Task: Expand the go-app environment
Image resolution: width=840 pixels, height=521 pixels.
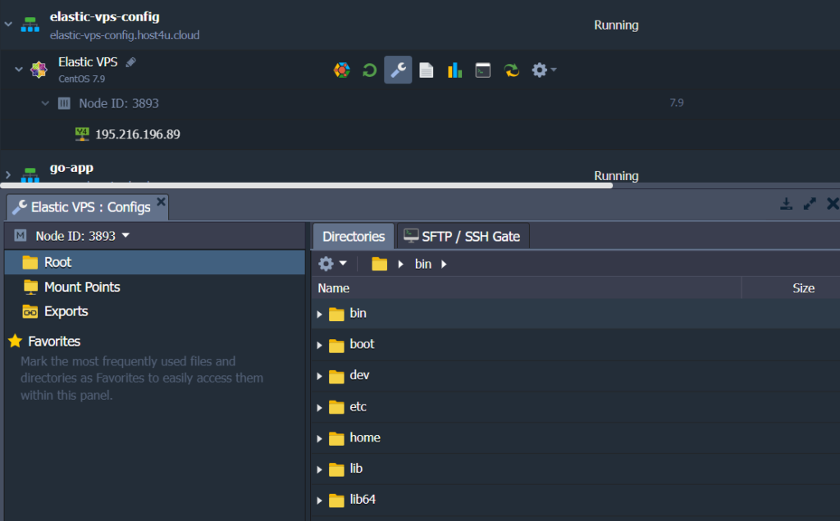Action: 8,175
